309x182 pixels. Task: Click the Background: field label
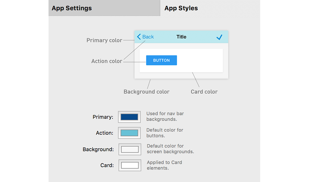click(x=98, y=149)
